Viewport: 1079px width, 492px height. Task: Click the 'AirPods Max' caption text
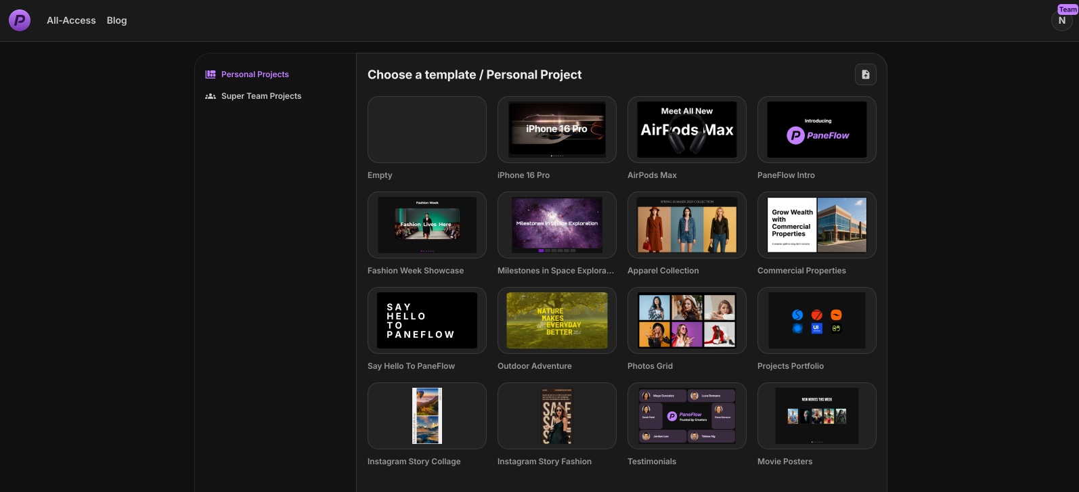(652, 175)
